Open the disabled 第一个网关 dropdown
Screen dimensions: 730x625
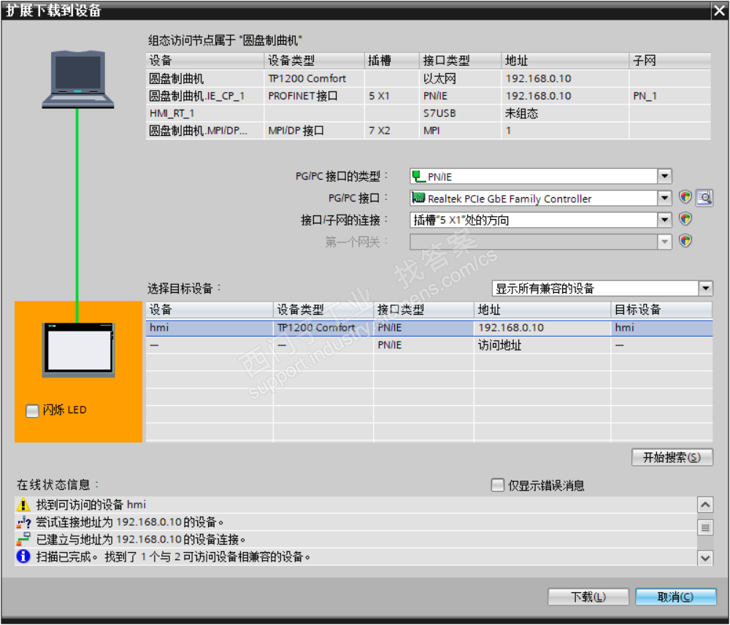pos(665,241)
